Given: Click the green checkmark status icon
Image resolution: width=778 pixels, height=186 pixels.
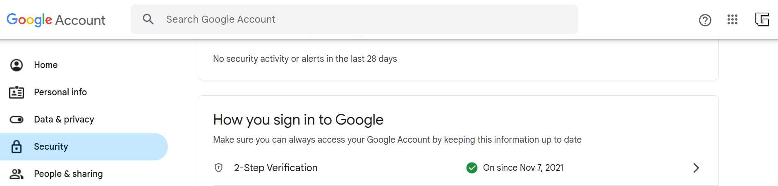Looking at the screenshot, I should 472,168.
